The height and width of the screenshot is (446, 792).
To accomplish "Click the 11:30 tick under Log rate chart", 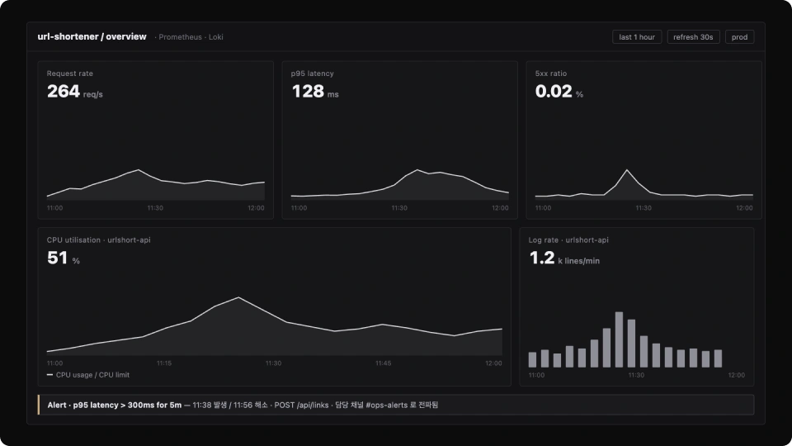I will [x=636, y=375].
